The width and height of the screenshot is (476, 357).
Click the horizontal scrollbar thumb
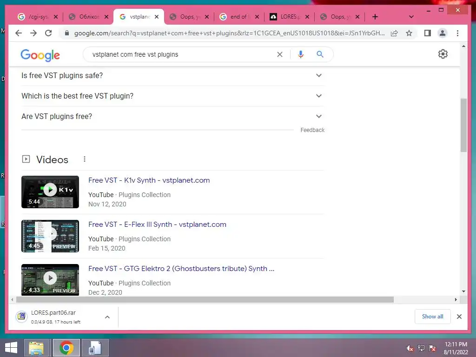tap(205, 300)
